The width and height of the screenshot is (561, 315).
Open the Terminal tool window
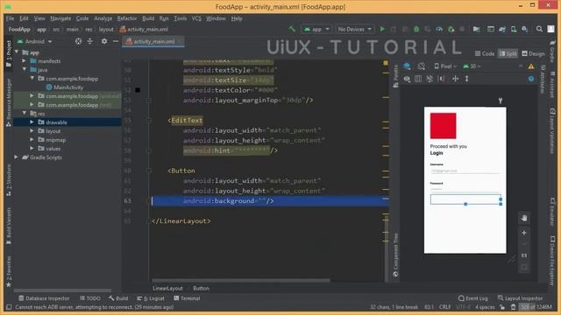coord(187,298)
